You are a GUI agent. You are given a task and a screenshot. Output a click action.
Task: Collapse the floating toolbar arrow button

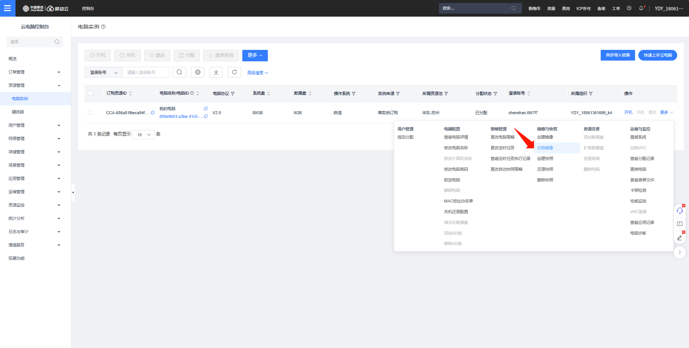click(x=680, y=252)
